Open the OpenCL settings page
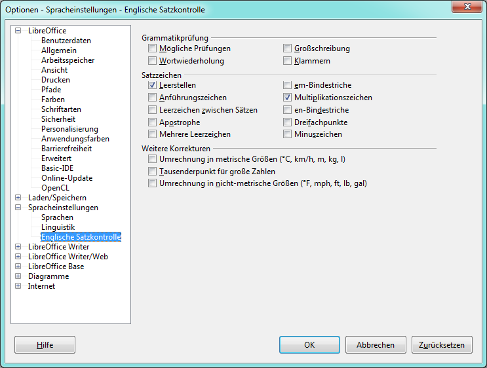This screenshot has height=368, width=487. [x=55, y=188]
